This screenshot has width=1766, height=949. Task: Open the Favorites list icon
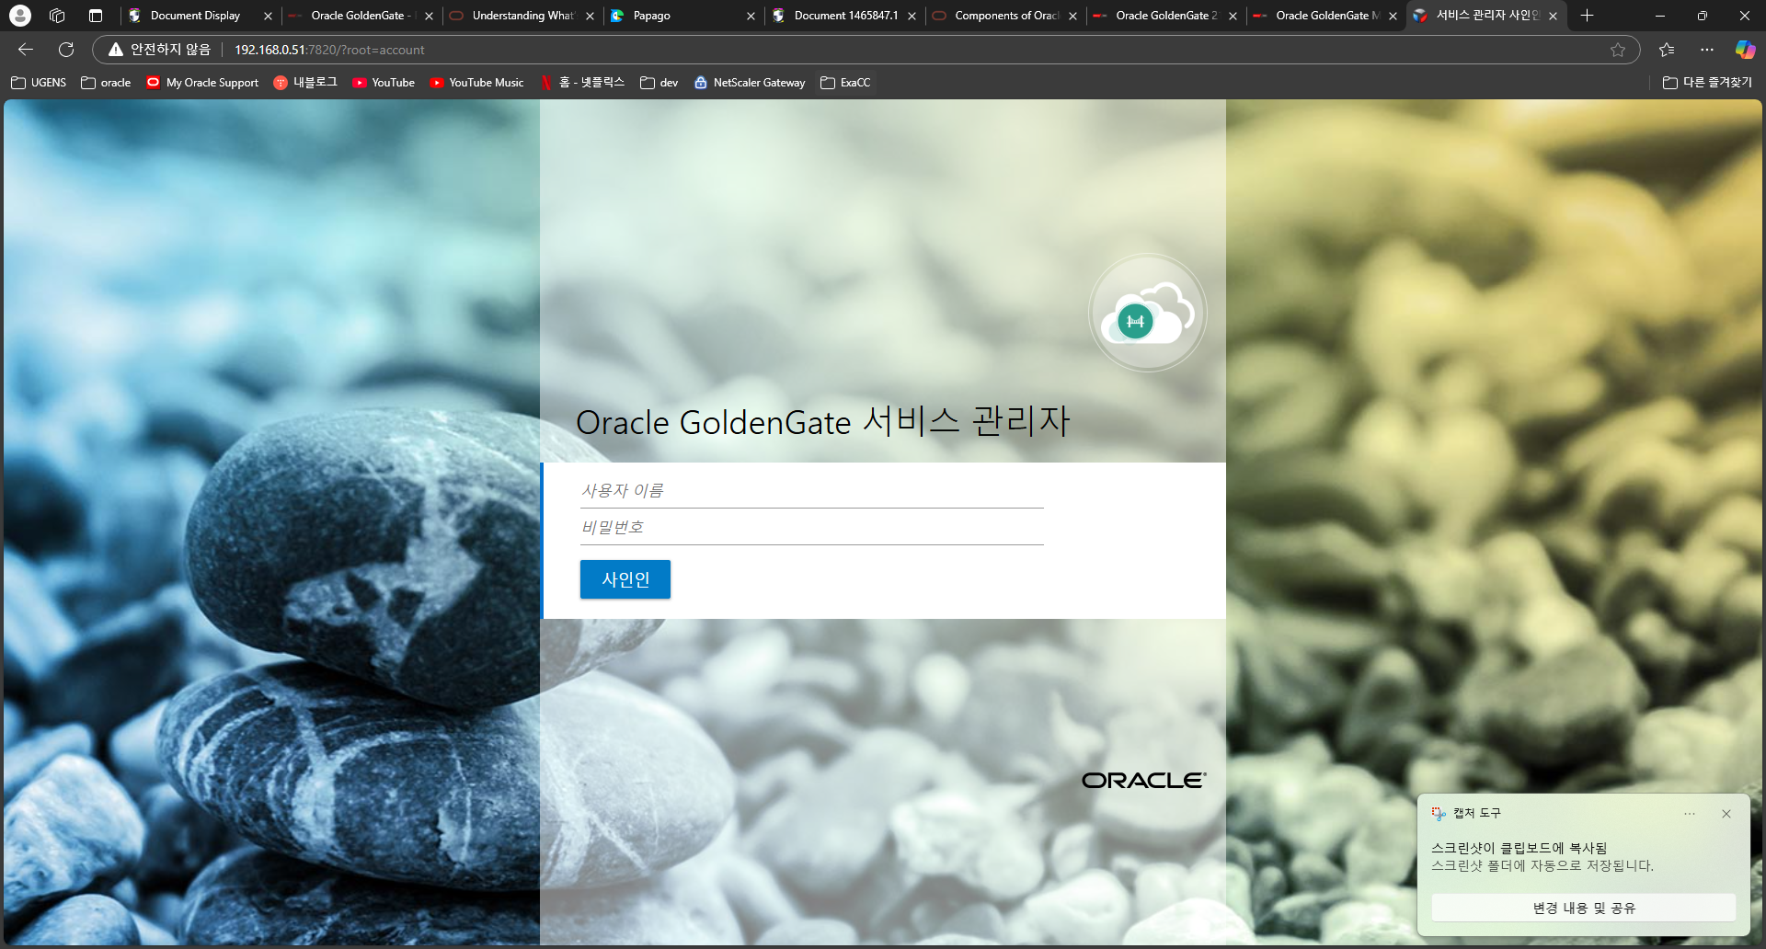point(1667,50)
